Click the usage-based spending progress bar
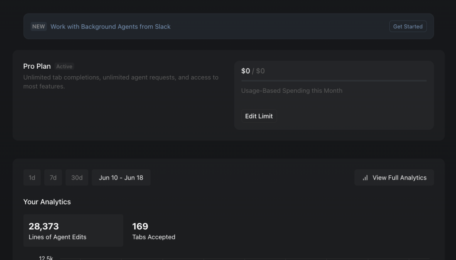Image resolution: width=456 pixels, height=260 pixels. coord(334,80)
